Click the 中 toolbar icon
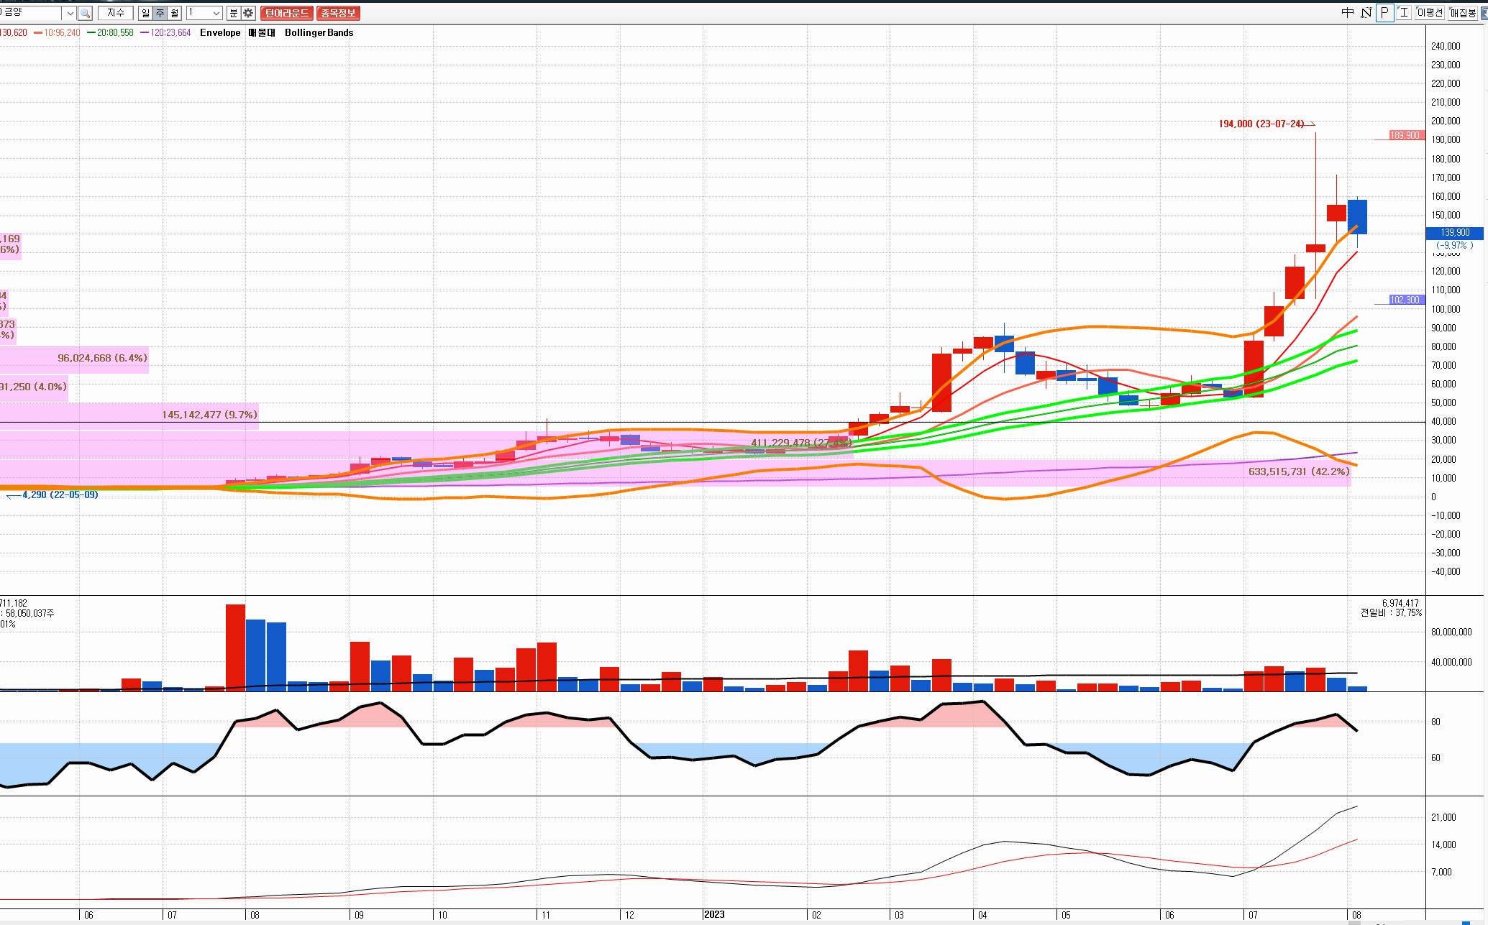 tap(1348, 12)
